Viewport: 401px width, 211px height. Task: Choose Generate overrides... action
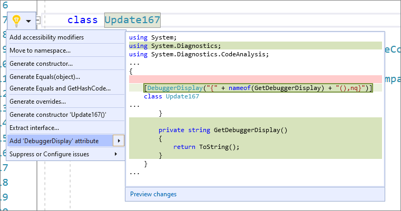(37, 102)
